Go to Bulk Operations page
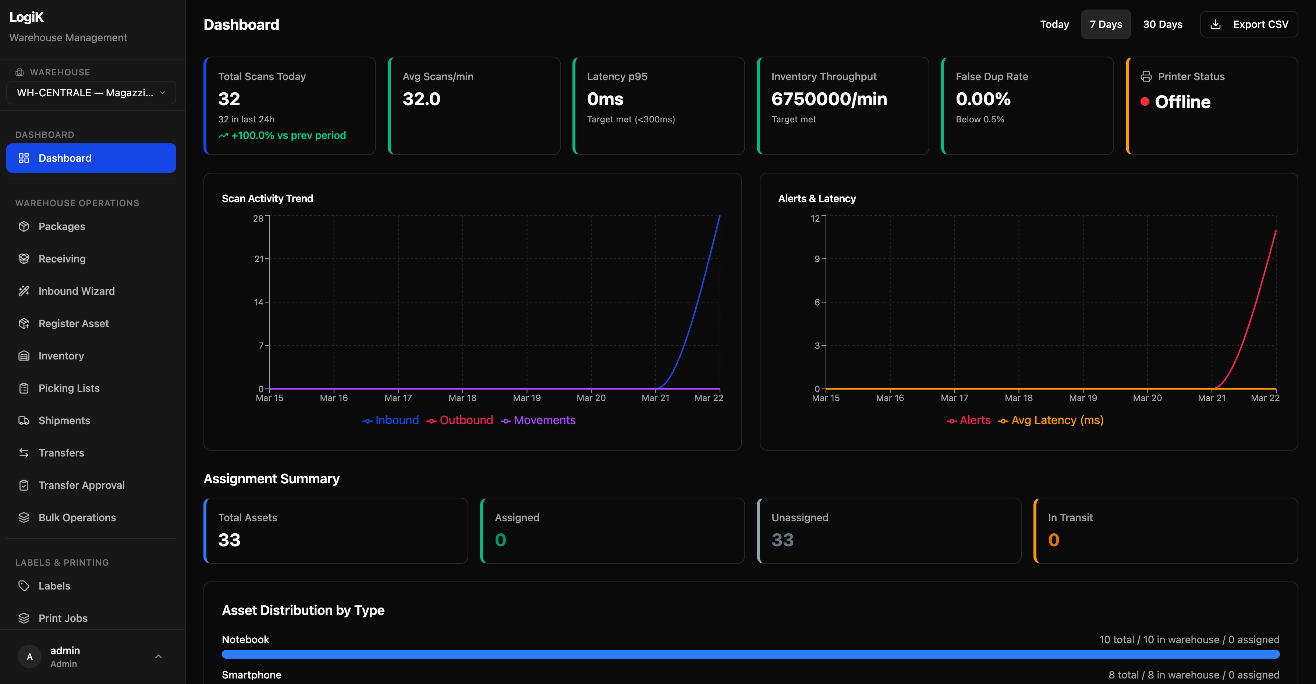 coord(91,518)
